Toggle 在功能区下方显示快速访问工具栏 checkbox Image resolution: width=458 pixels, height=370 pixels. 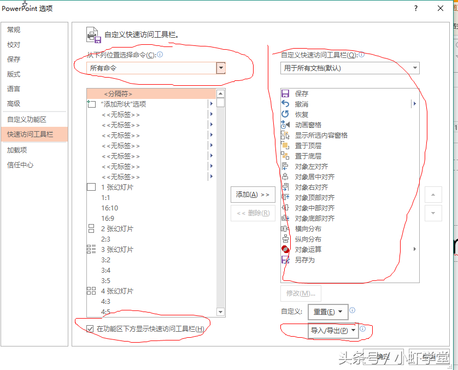[x=90, y=329]
